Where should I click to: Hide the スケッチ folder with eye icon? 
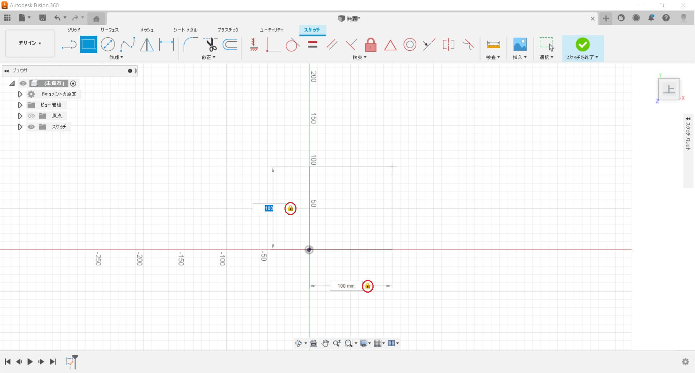click(x=31, y=127)
